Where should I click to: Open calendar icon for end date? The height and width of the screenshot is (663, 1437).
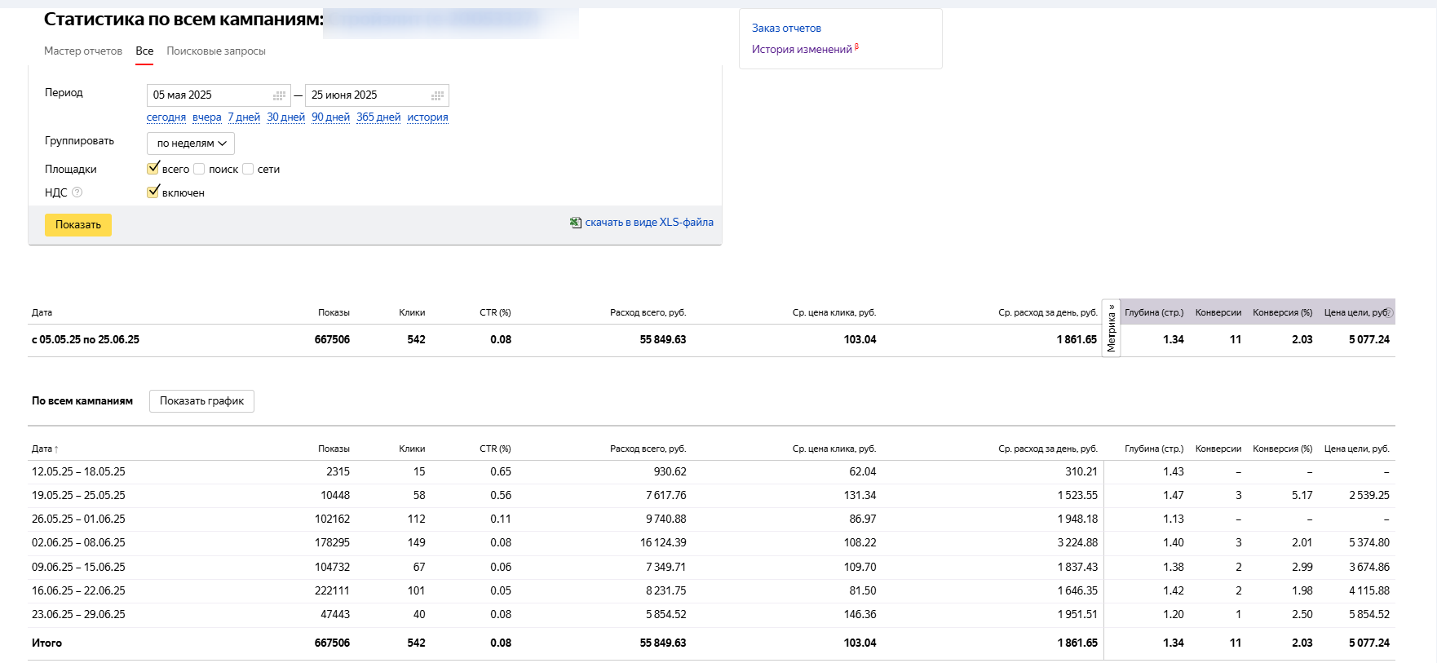437,95
